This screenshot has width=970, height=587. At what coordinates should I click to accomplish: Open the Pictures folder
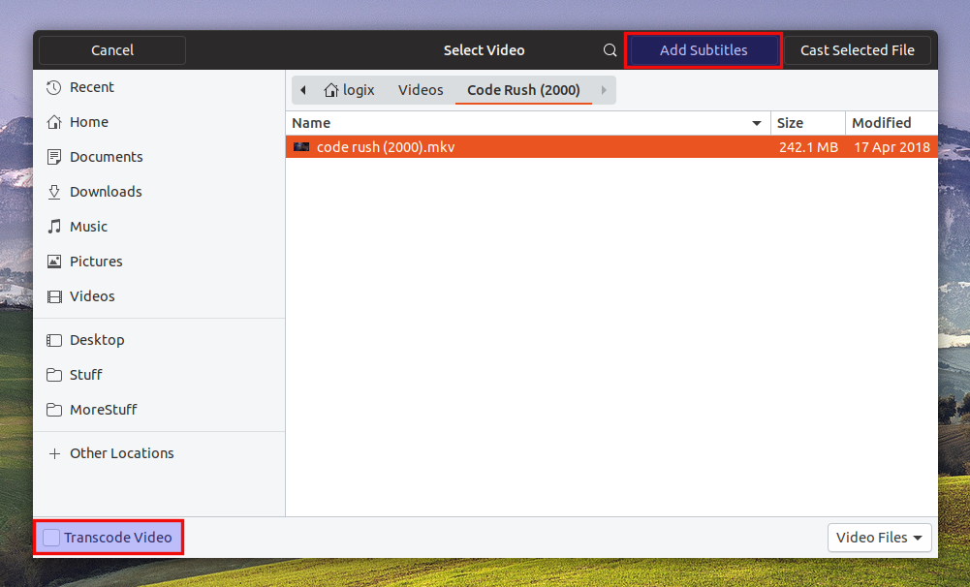pos(96,261)
